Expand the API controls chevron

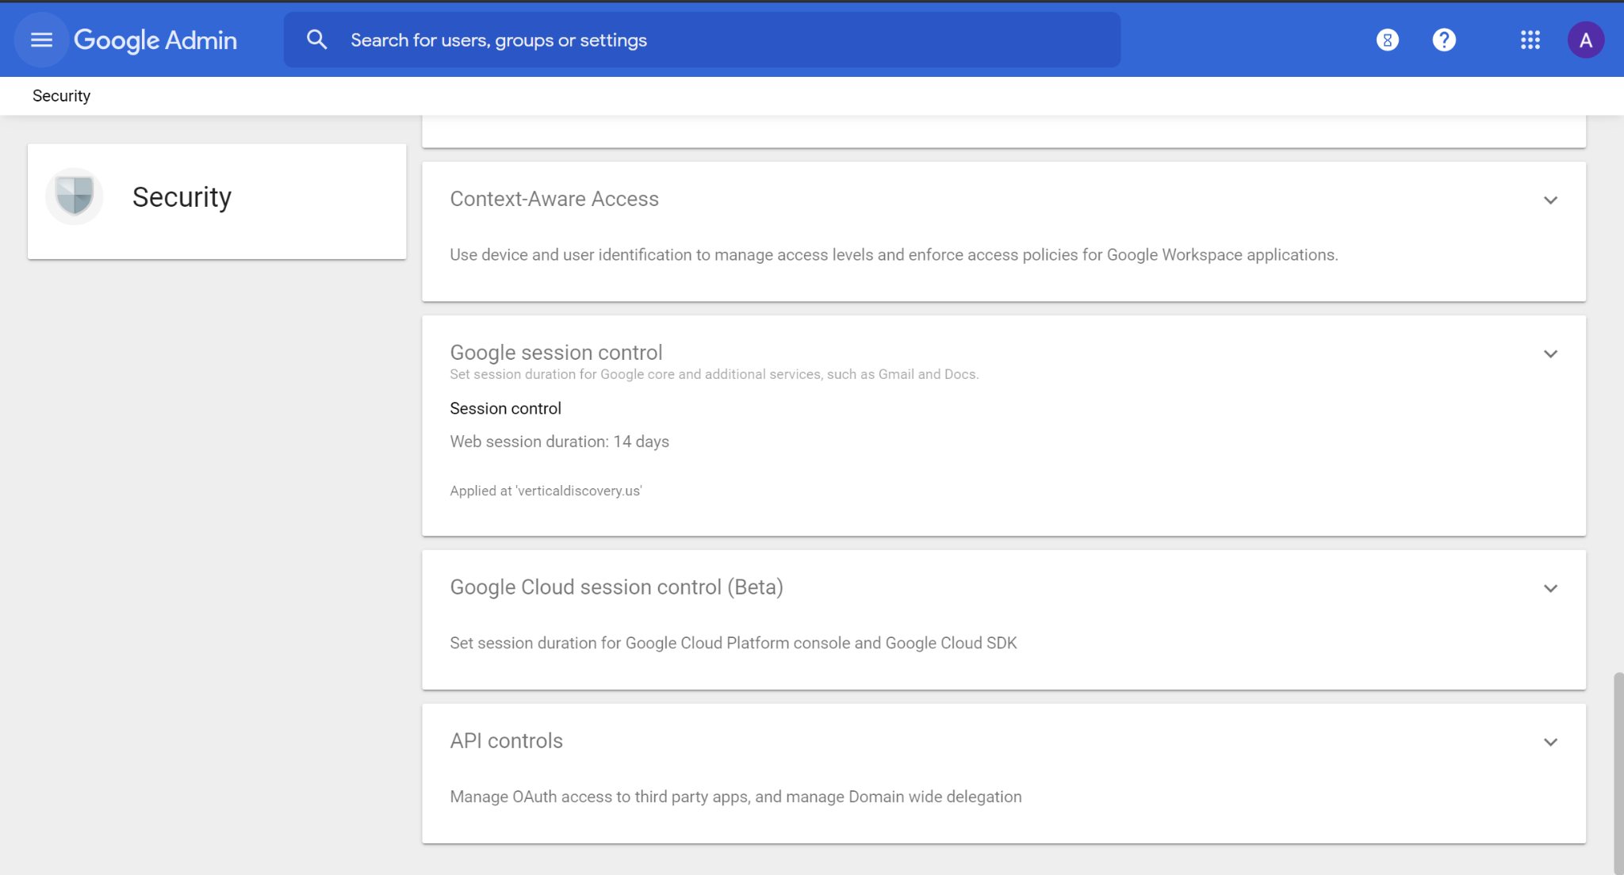(1550, 742)
